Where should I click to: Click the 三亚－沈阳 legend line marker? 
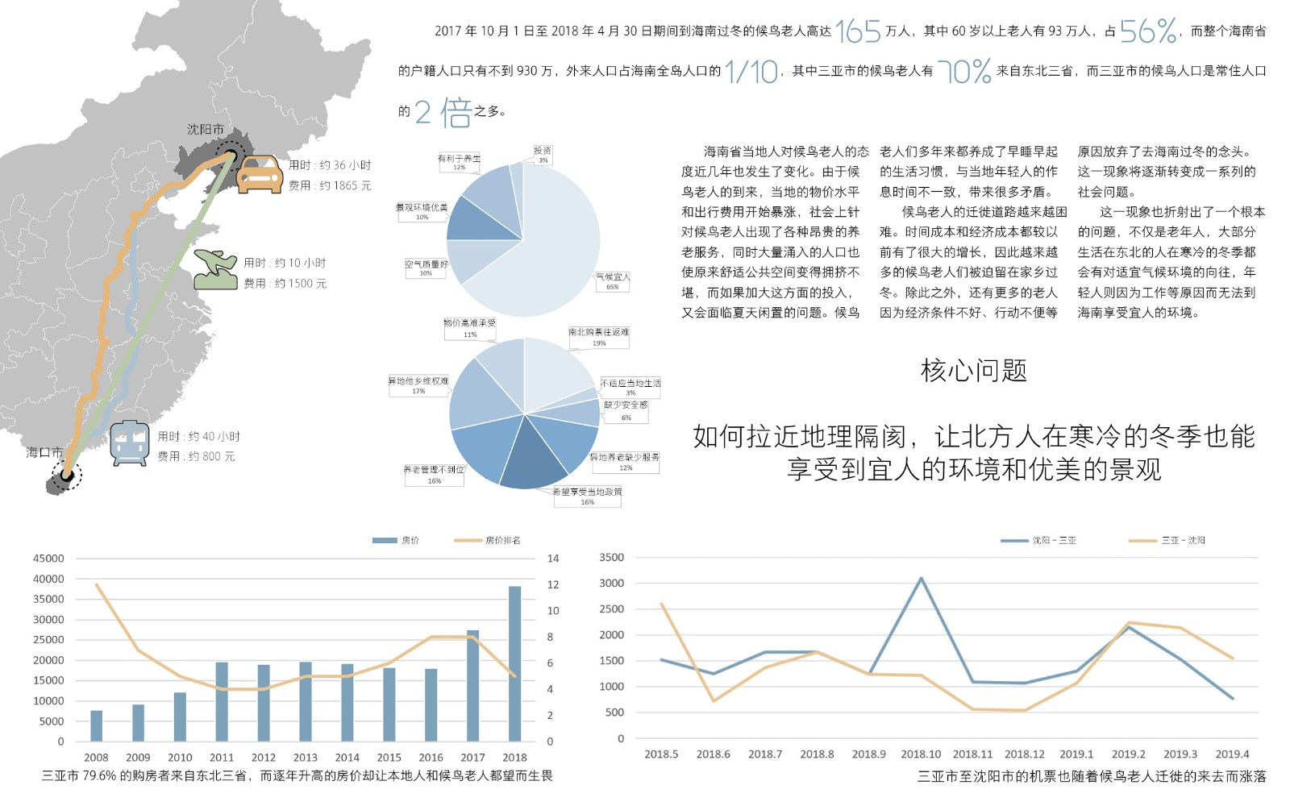point(1142,540)
